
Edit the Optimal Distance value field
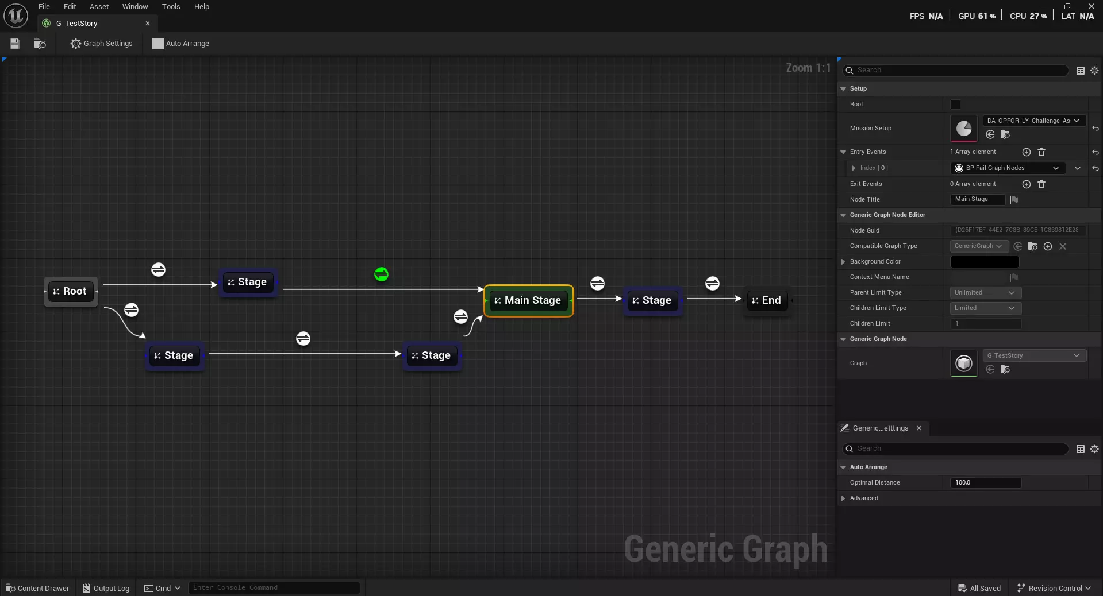point(986,483)
